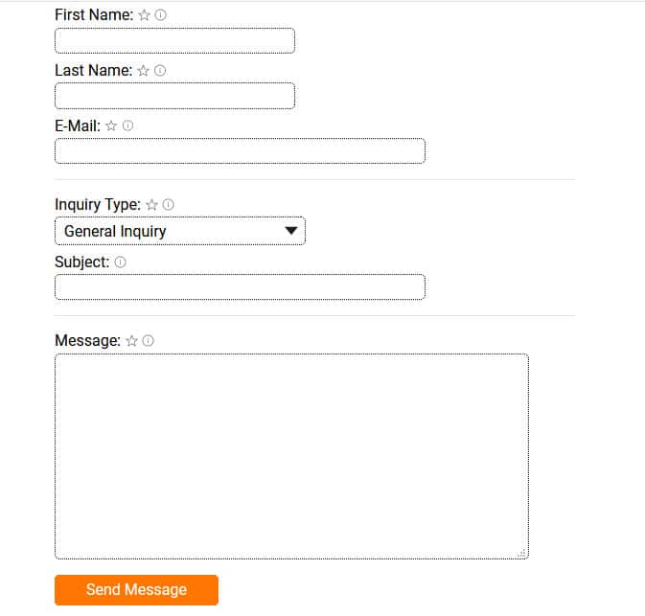Click the info icon beside Inquiry Type
Screen dimensions: 645x616
(x=169, y=204)
